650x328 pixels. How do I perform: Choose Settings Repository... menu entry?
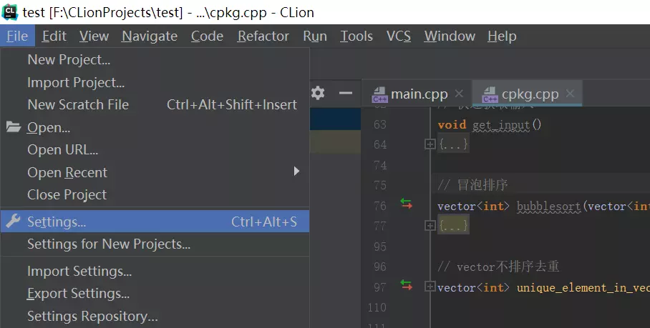coord(155,317)
